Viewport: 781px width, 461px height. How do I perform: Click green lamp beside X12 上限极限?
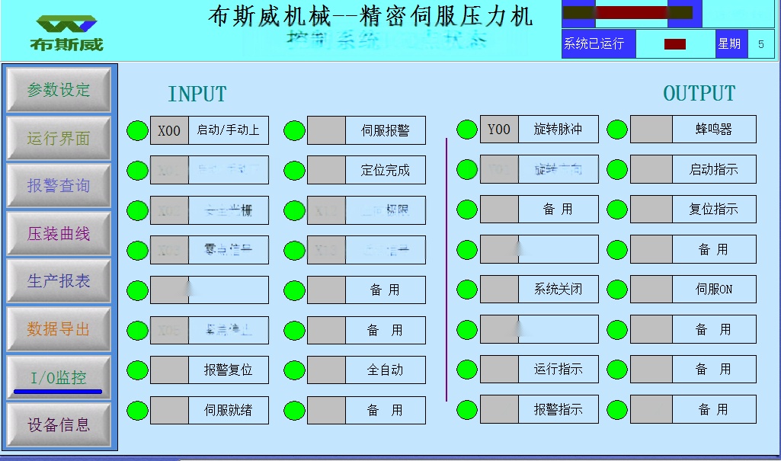294,210
